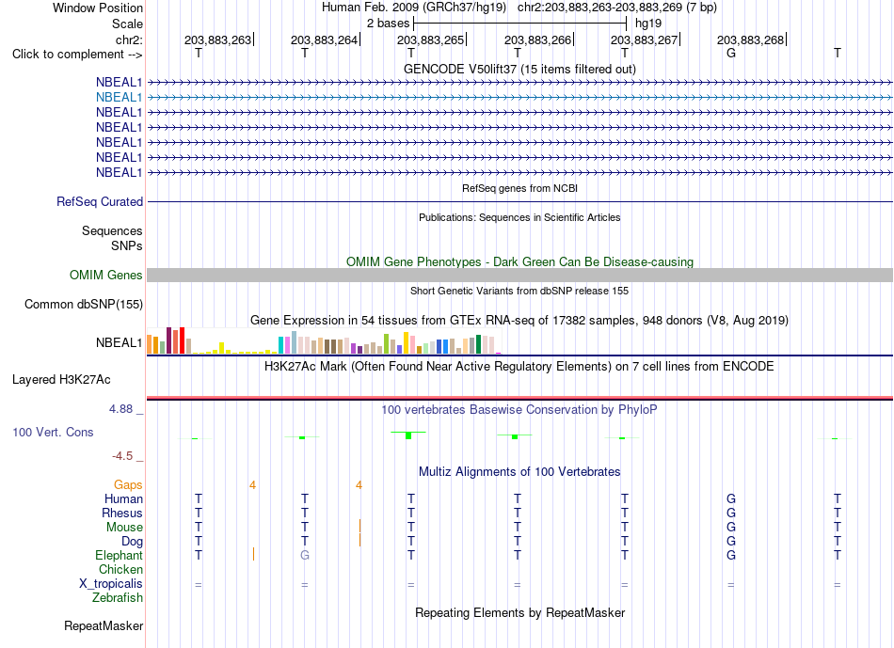The image size is (894, 648).
Task: Open 'Repeating Elements by RepeatMasker' title
Action: point(519,612)
